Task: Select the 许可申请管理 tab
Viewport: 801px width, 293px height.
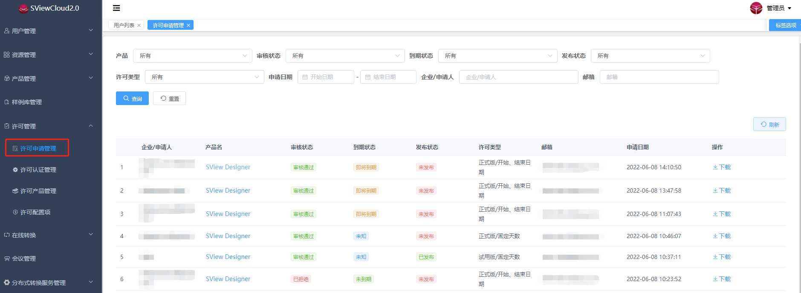Action: pos(168,26)
